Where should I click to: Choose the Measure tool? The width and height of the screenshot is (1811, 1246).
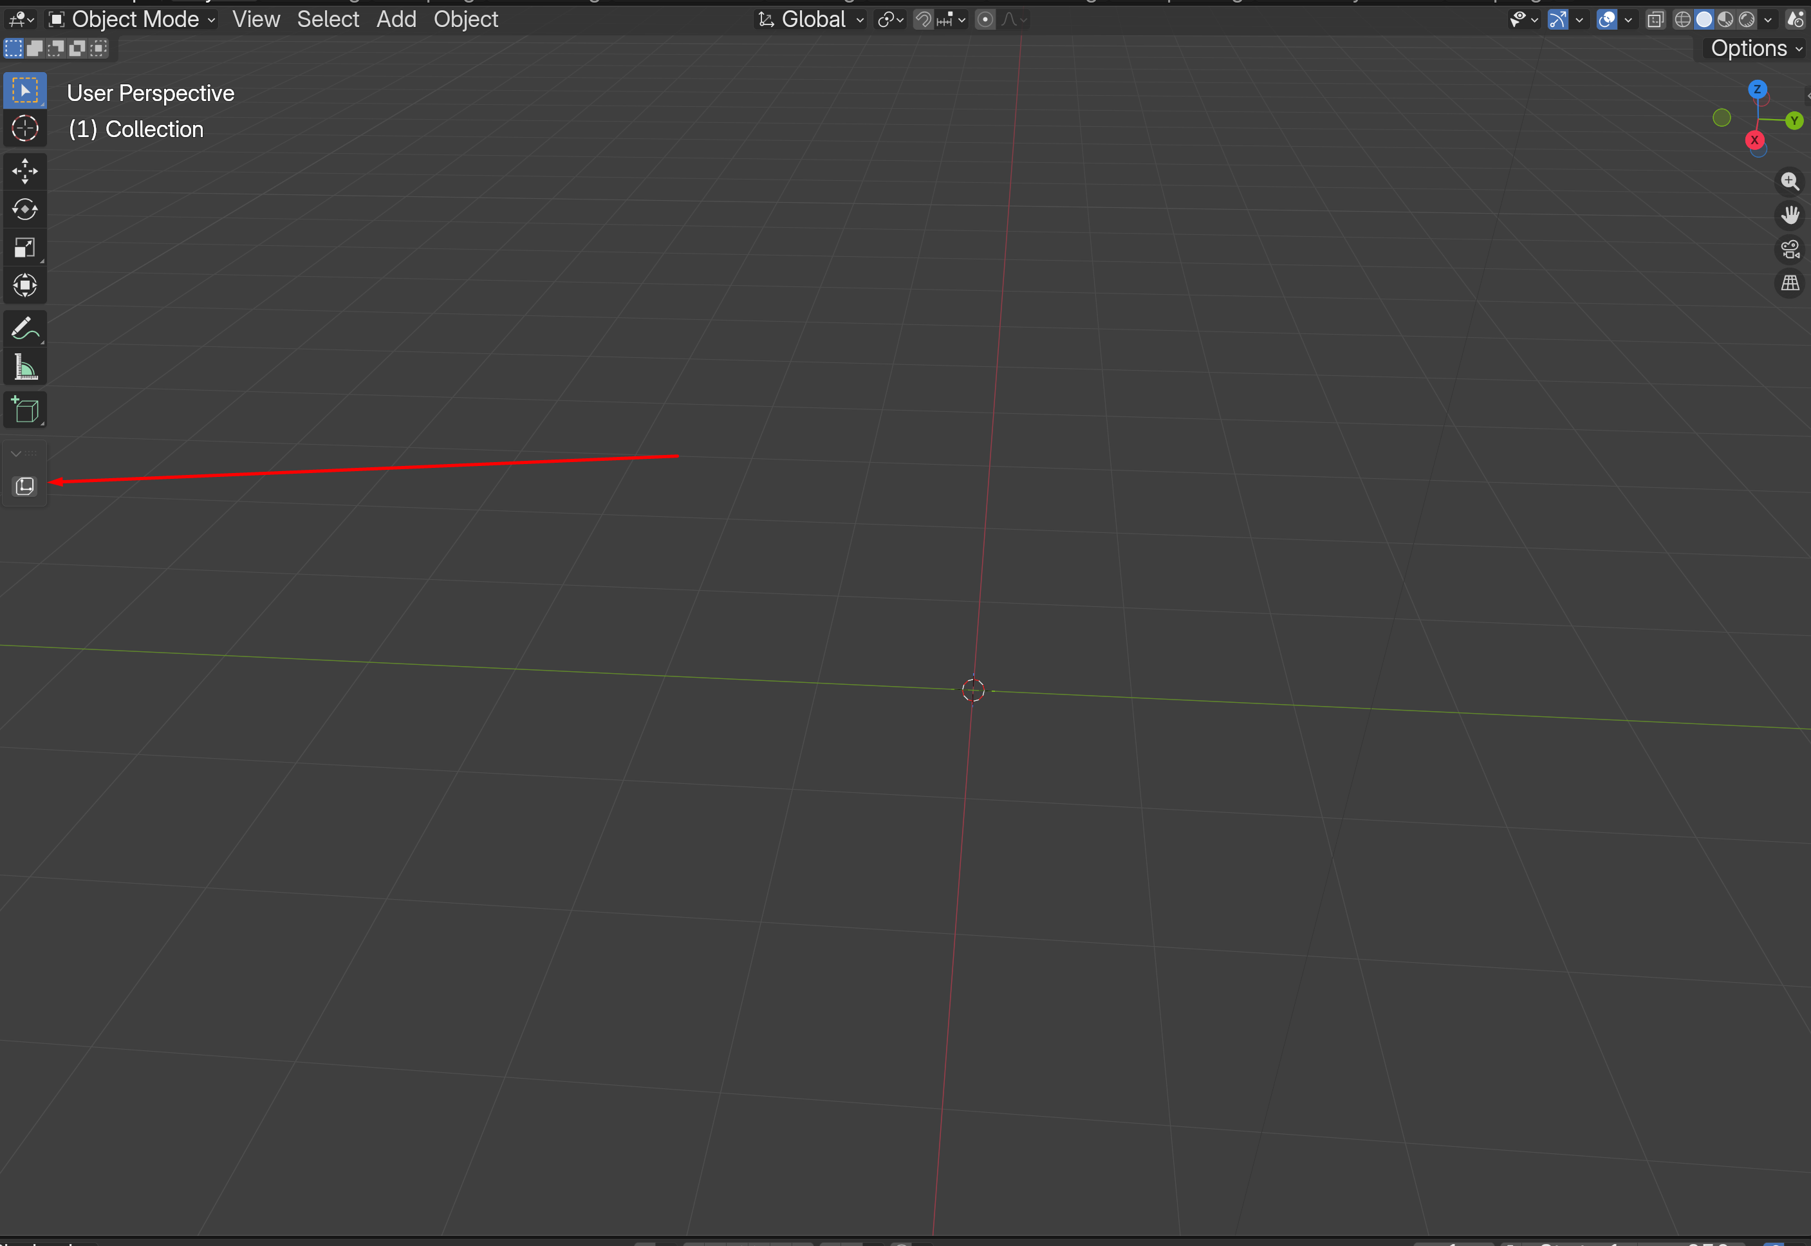(25, 367)
